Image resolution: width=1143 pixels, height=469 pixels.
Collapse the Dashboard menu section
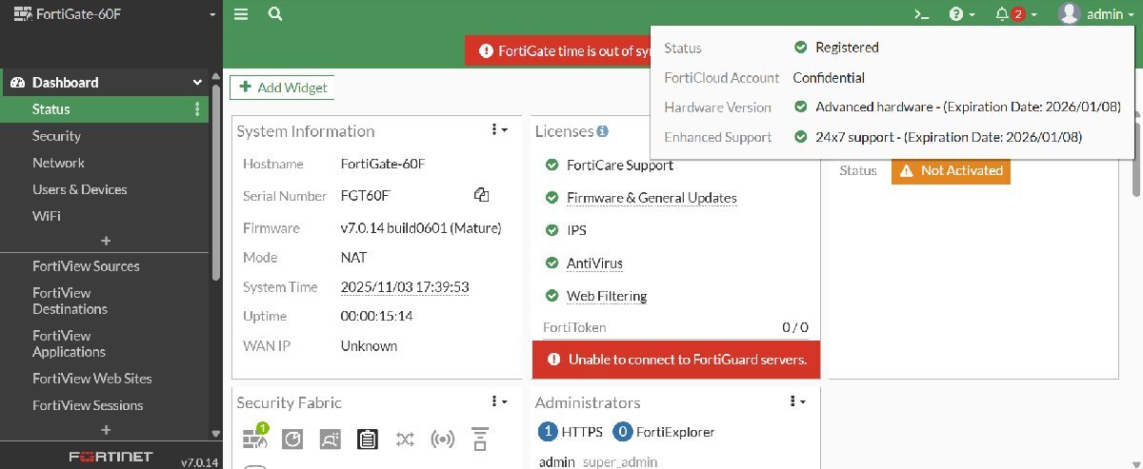[x=197, y=83]
